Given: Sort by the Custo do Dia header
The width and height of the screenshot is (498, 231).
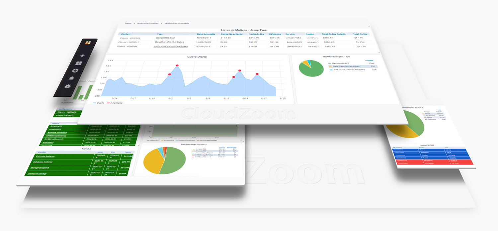Looking at the screenshot, I should click(256, 34).
